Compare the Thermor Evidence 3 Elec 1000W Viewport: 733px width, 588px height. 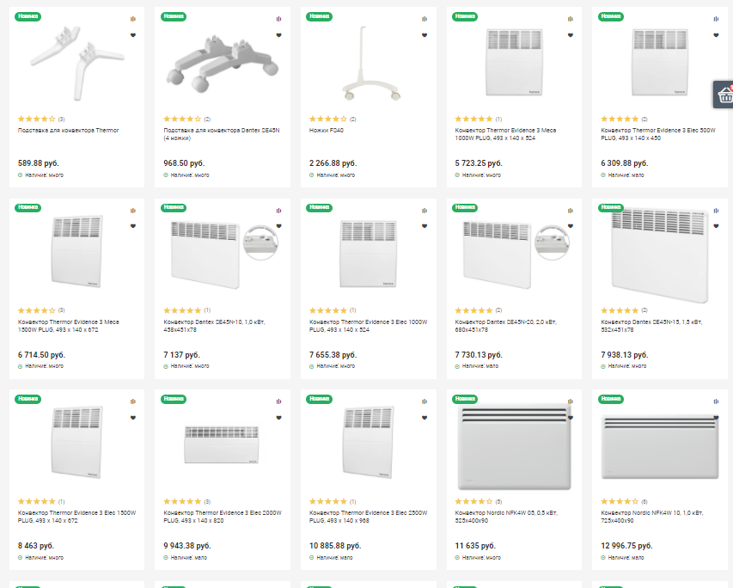click(x=425, y=211)
